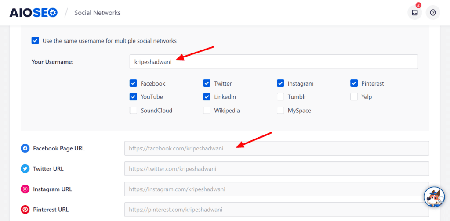Click the Social Networks page title
Viewport: 450px width, 221px height.
click(x=97, y=13)
